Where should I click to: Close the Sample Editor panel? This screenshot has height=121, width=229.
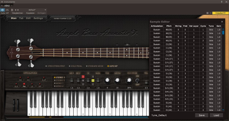click(222, 22)
